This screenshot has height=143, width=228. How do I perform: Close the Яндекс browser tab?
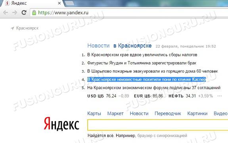tap(59, 3)
